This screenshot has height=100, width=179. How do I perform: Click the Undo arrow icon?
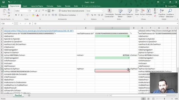coord(9,2)
